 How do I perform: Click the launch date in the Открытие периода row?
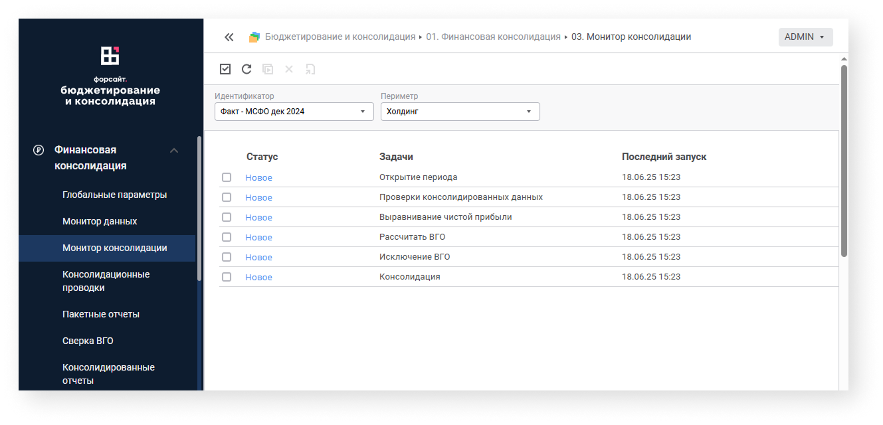point(651,177)
